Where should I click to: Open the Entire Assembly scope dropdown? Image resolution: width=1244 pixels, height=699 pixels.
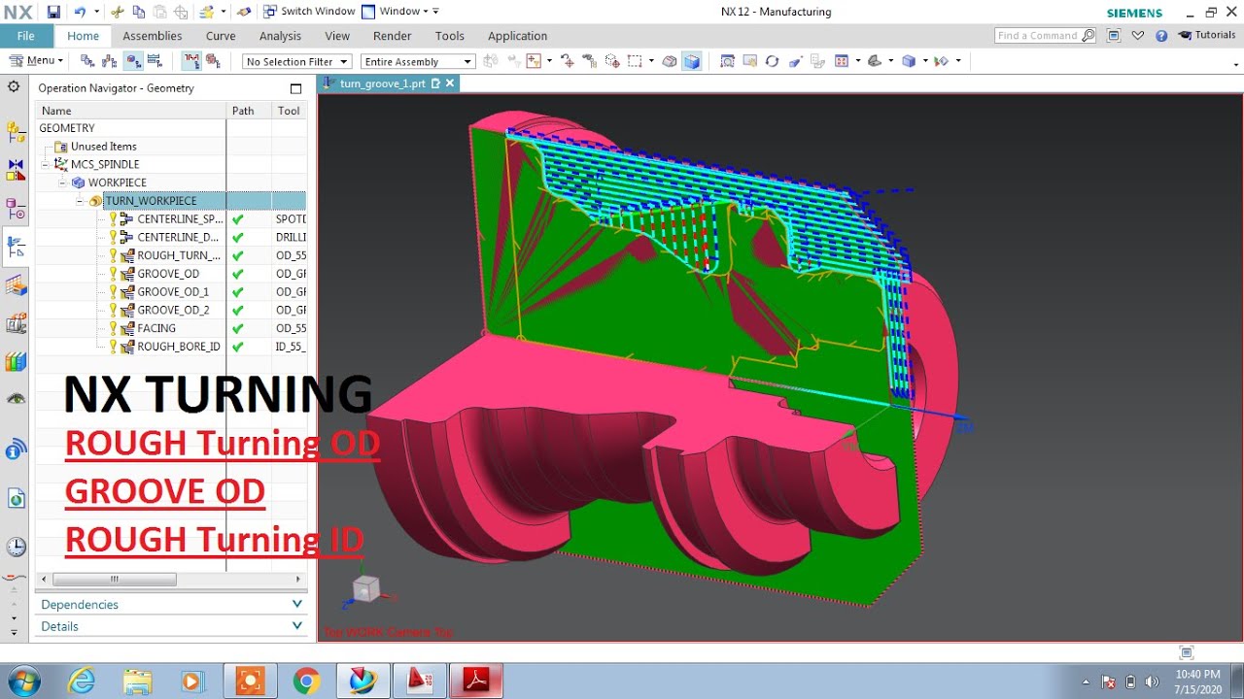pyautogui.click(x=418, y=61)
